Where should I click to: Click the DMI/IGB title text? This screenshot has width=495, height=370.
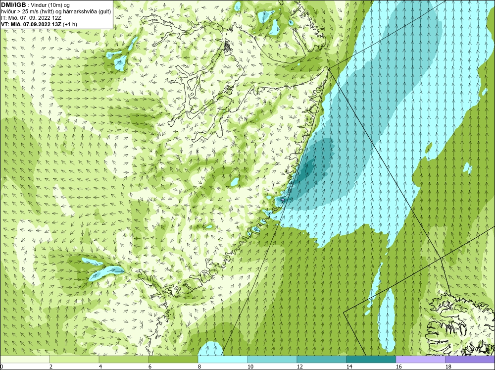coord(13,5)
